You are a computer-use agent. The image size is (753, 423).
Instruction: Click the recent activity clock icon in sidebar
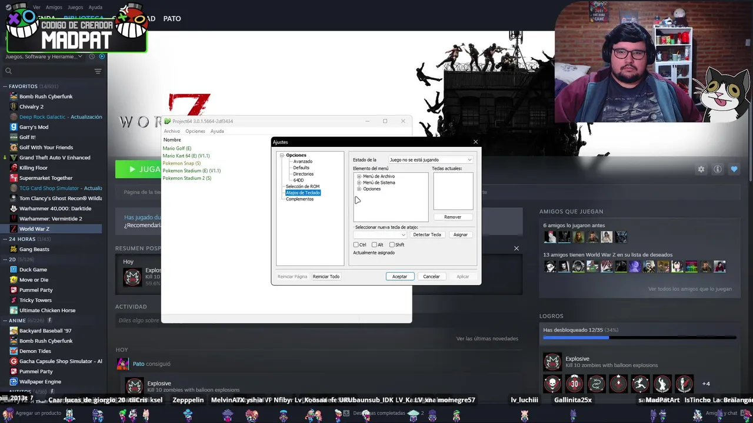click(x=92, y=56)
